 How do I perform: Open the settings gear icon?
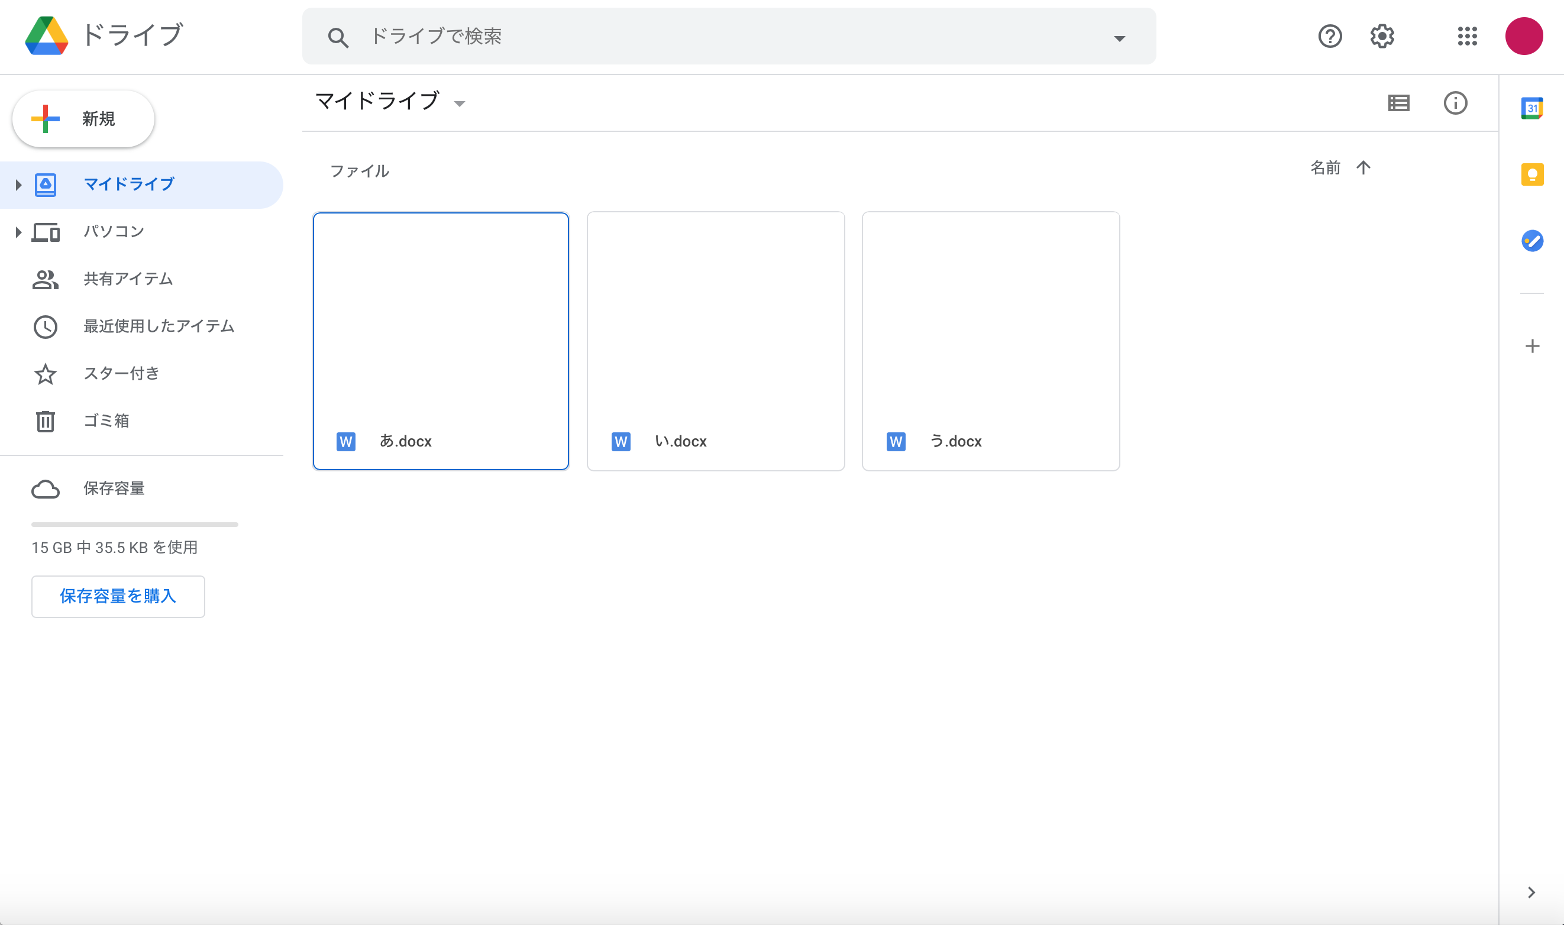[x=1382, y=36]
